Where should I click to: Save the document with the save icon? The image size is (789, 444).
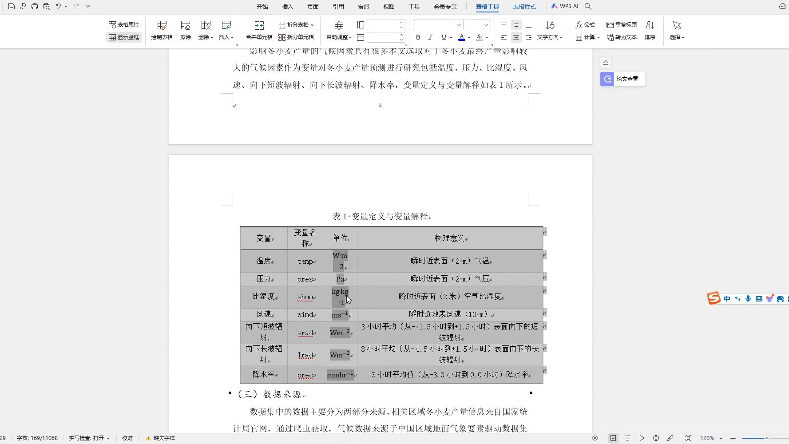12,6
